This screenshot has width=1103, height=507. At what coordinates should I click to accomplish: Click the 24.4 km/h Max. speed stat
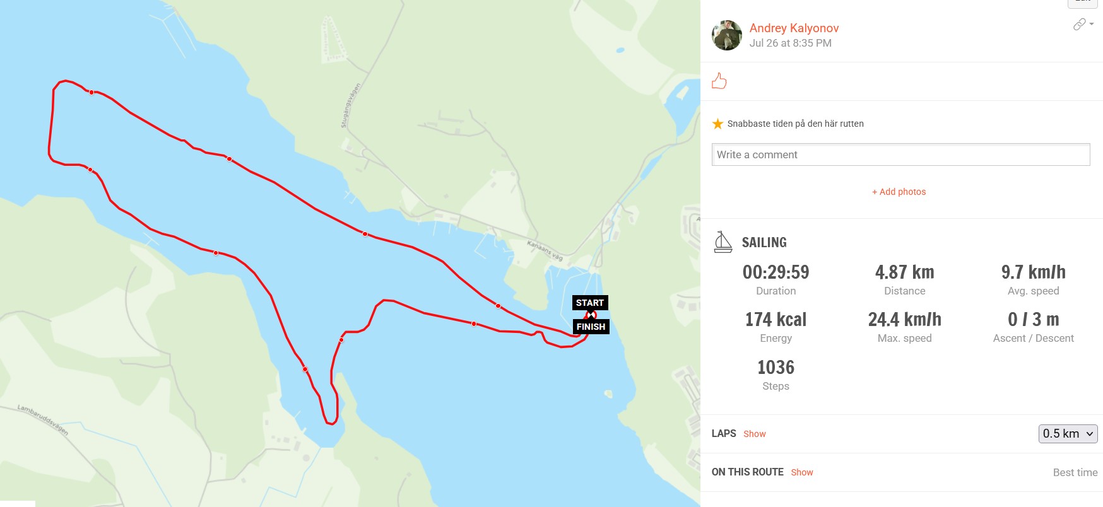click(904, 320)
